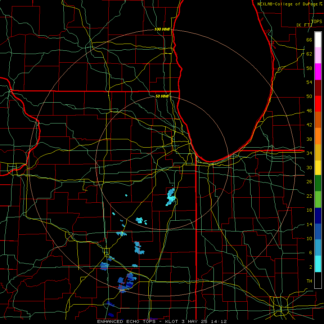Click the "[K FT]" units label

click(304, 25)
